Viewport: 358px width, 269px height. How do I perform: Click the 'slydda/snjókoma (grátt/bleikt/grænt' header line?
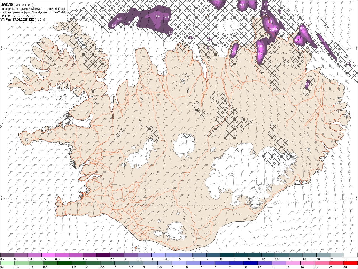(33, 12)
